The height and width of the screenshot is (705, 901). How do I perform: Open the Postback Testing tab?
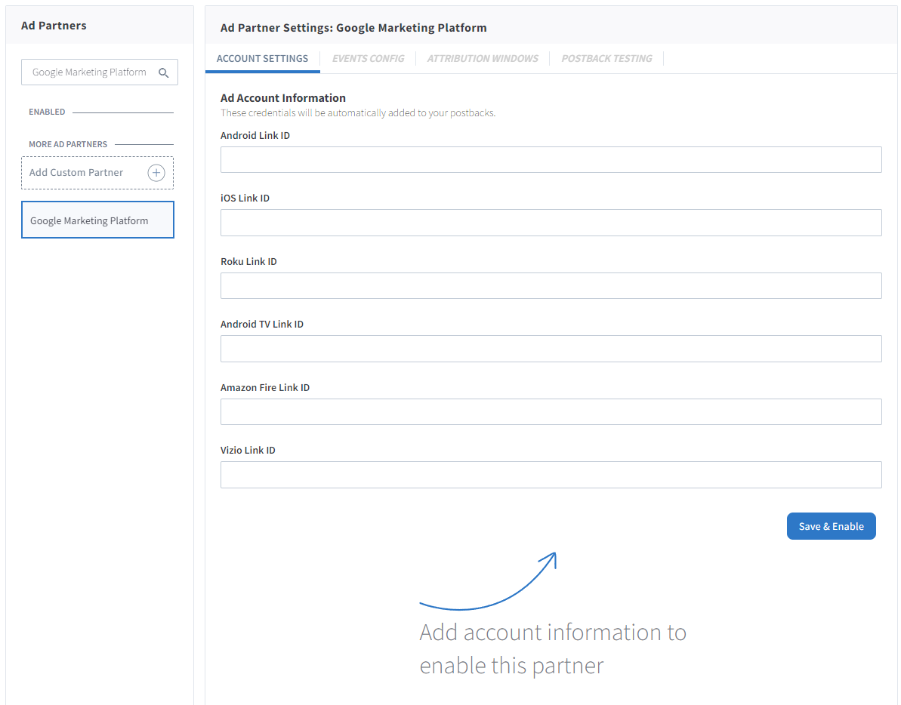606,59
